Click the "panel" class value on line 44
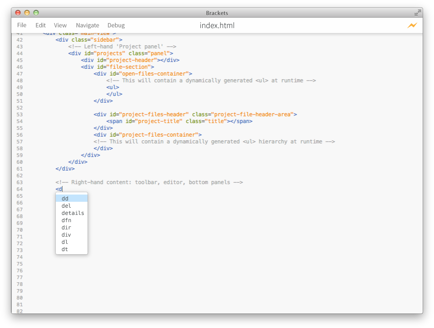The width and height of the screenshot is (434, 328). [x=159, y=53]
